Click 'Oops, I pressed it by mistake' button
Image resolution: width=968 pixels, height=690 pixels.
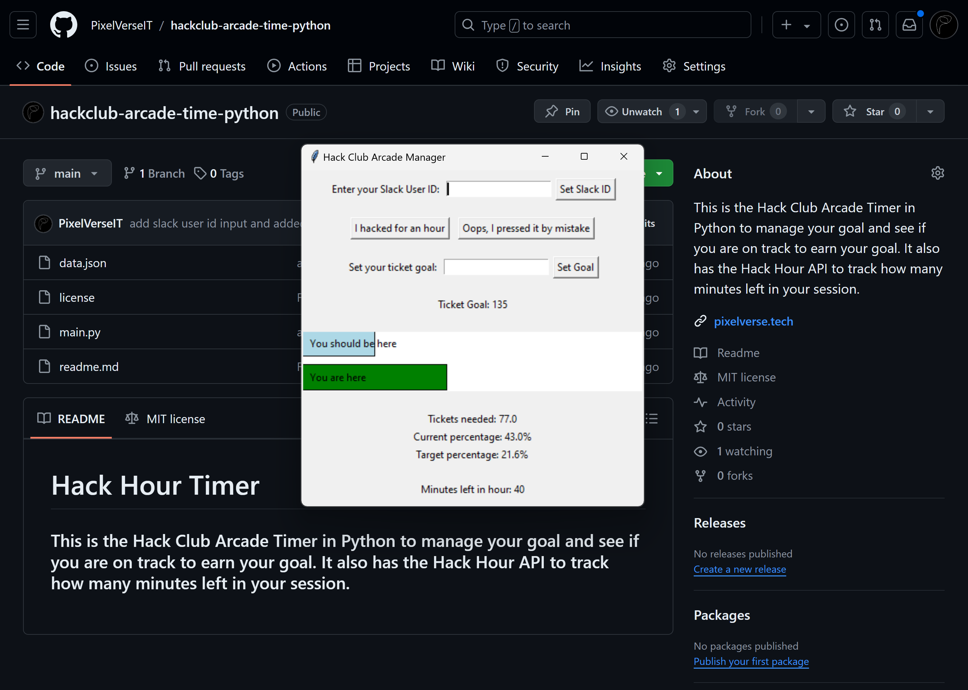tap(526, 228)
